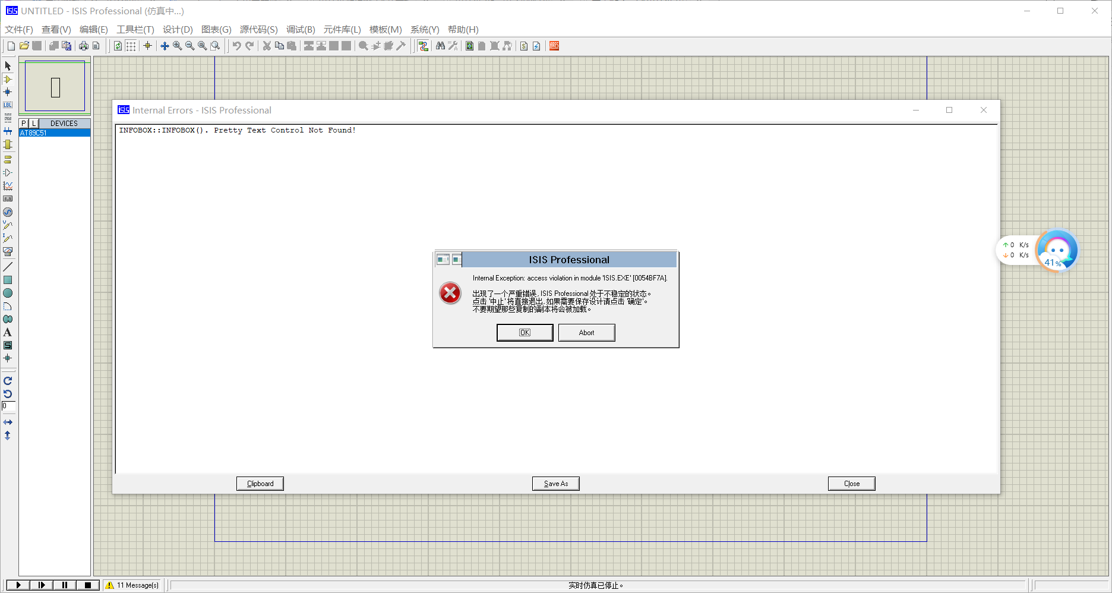The width and height of the screenshot is (1112, 593).
Task: Click the rotation angle input field
Action: click(8, 406)
